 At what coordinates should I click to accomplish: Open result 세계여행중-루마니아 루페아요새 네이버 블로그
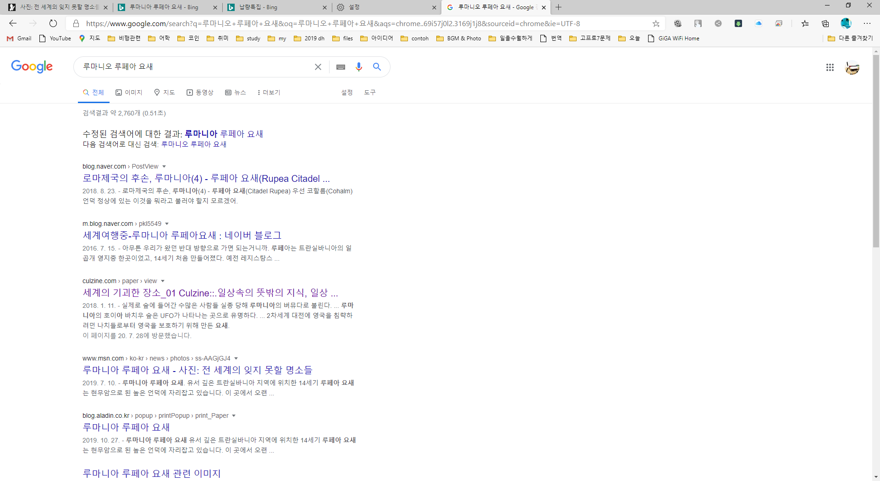coord(182,235)
